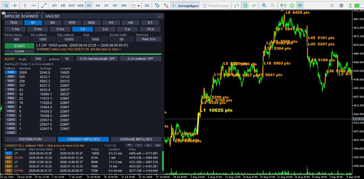The height and width of the screenshot is (179, 364).
Task: Jump to last page of longest list
Action: click(x=158, y=145)
